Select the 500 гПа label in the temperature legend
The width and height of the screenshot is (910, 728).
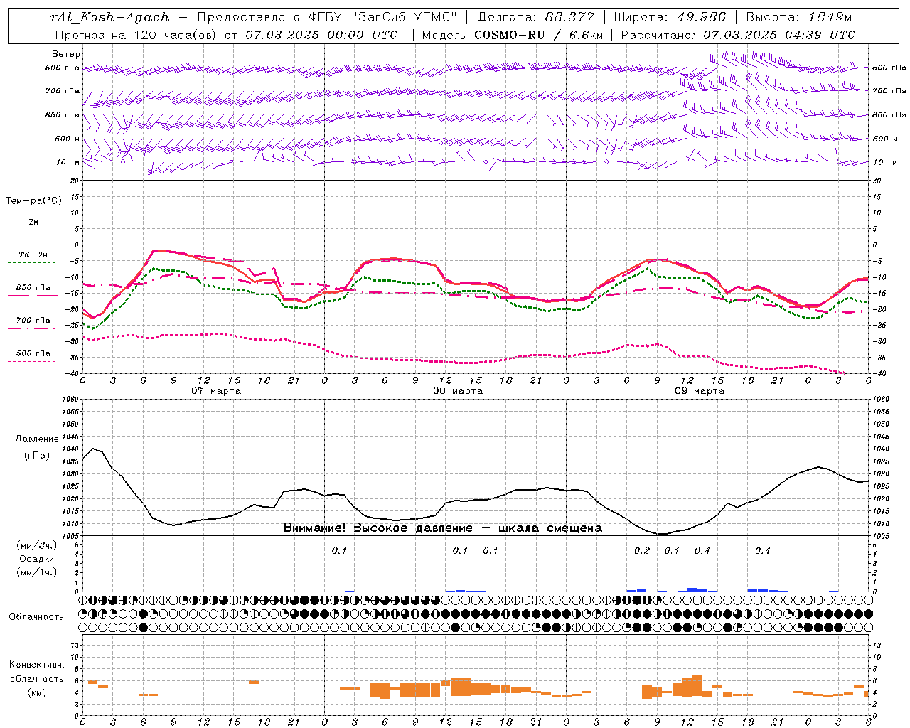[x=33, y=353]
